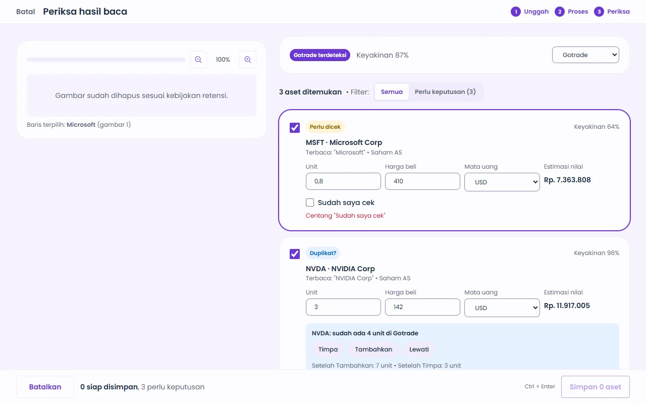Open the Gotrade broker dropdown

click(585, 55)
